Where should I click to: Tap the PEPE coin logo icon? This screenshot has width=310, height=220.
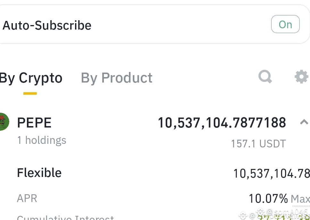[x=4, y=122]
